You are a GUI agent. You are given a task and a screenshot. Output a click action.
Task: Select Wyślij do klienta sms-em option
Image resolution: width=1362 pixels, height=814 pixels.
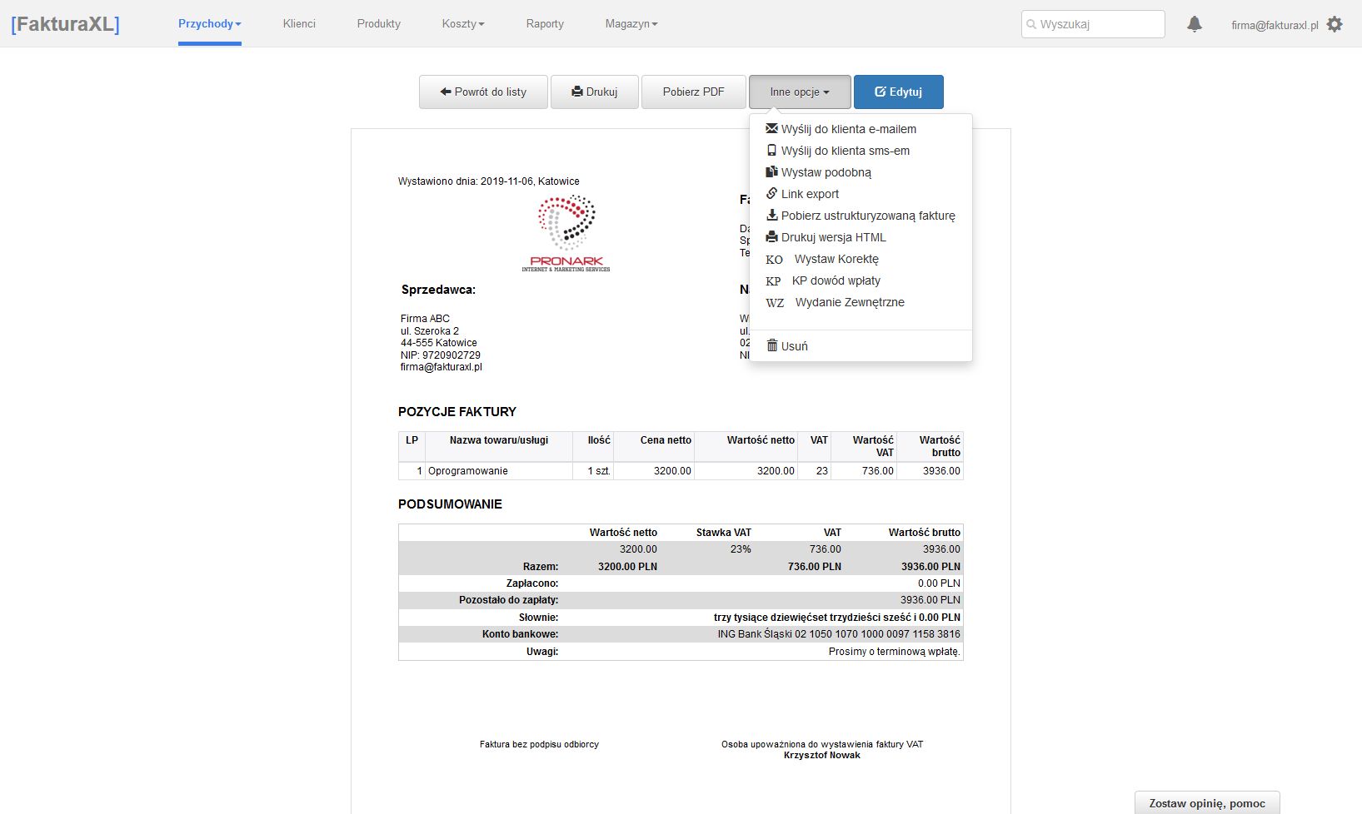click(x=861, y=151)
